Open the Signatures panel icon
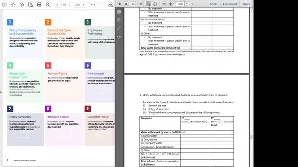298x167 pixels. (119, 37)
